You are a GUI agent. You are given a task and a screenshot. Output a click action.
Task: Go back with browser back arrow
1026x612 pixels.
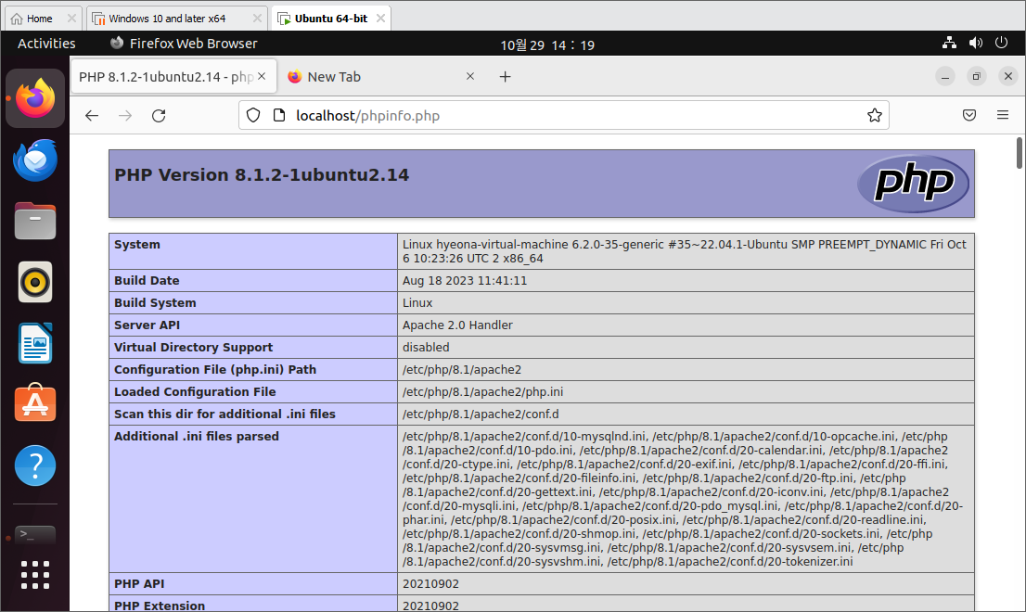pos(92,116)
